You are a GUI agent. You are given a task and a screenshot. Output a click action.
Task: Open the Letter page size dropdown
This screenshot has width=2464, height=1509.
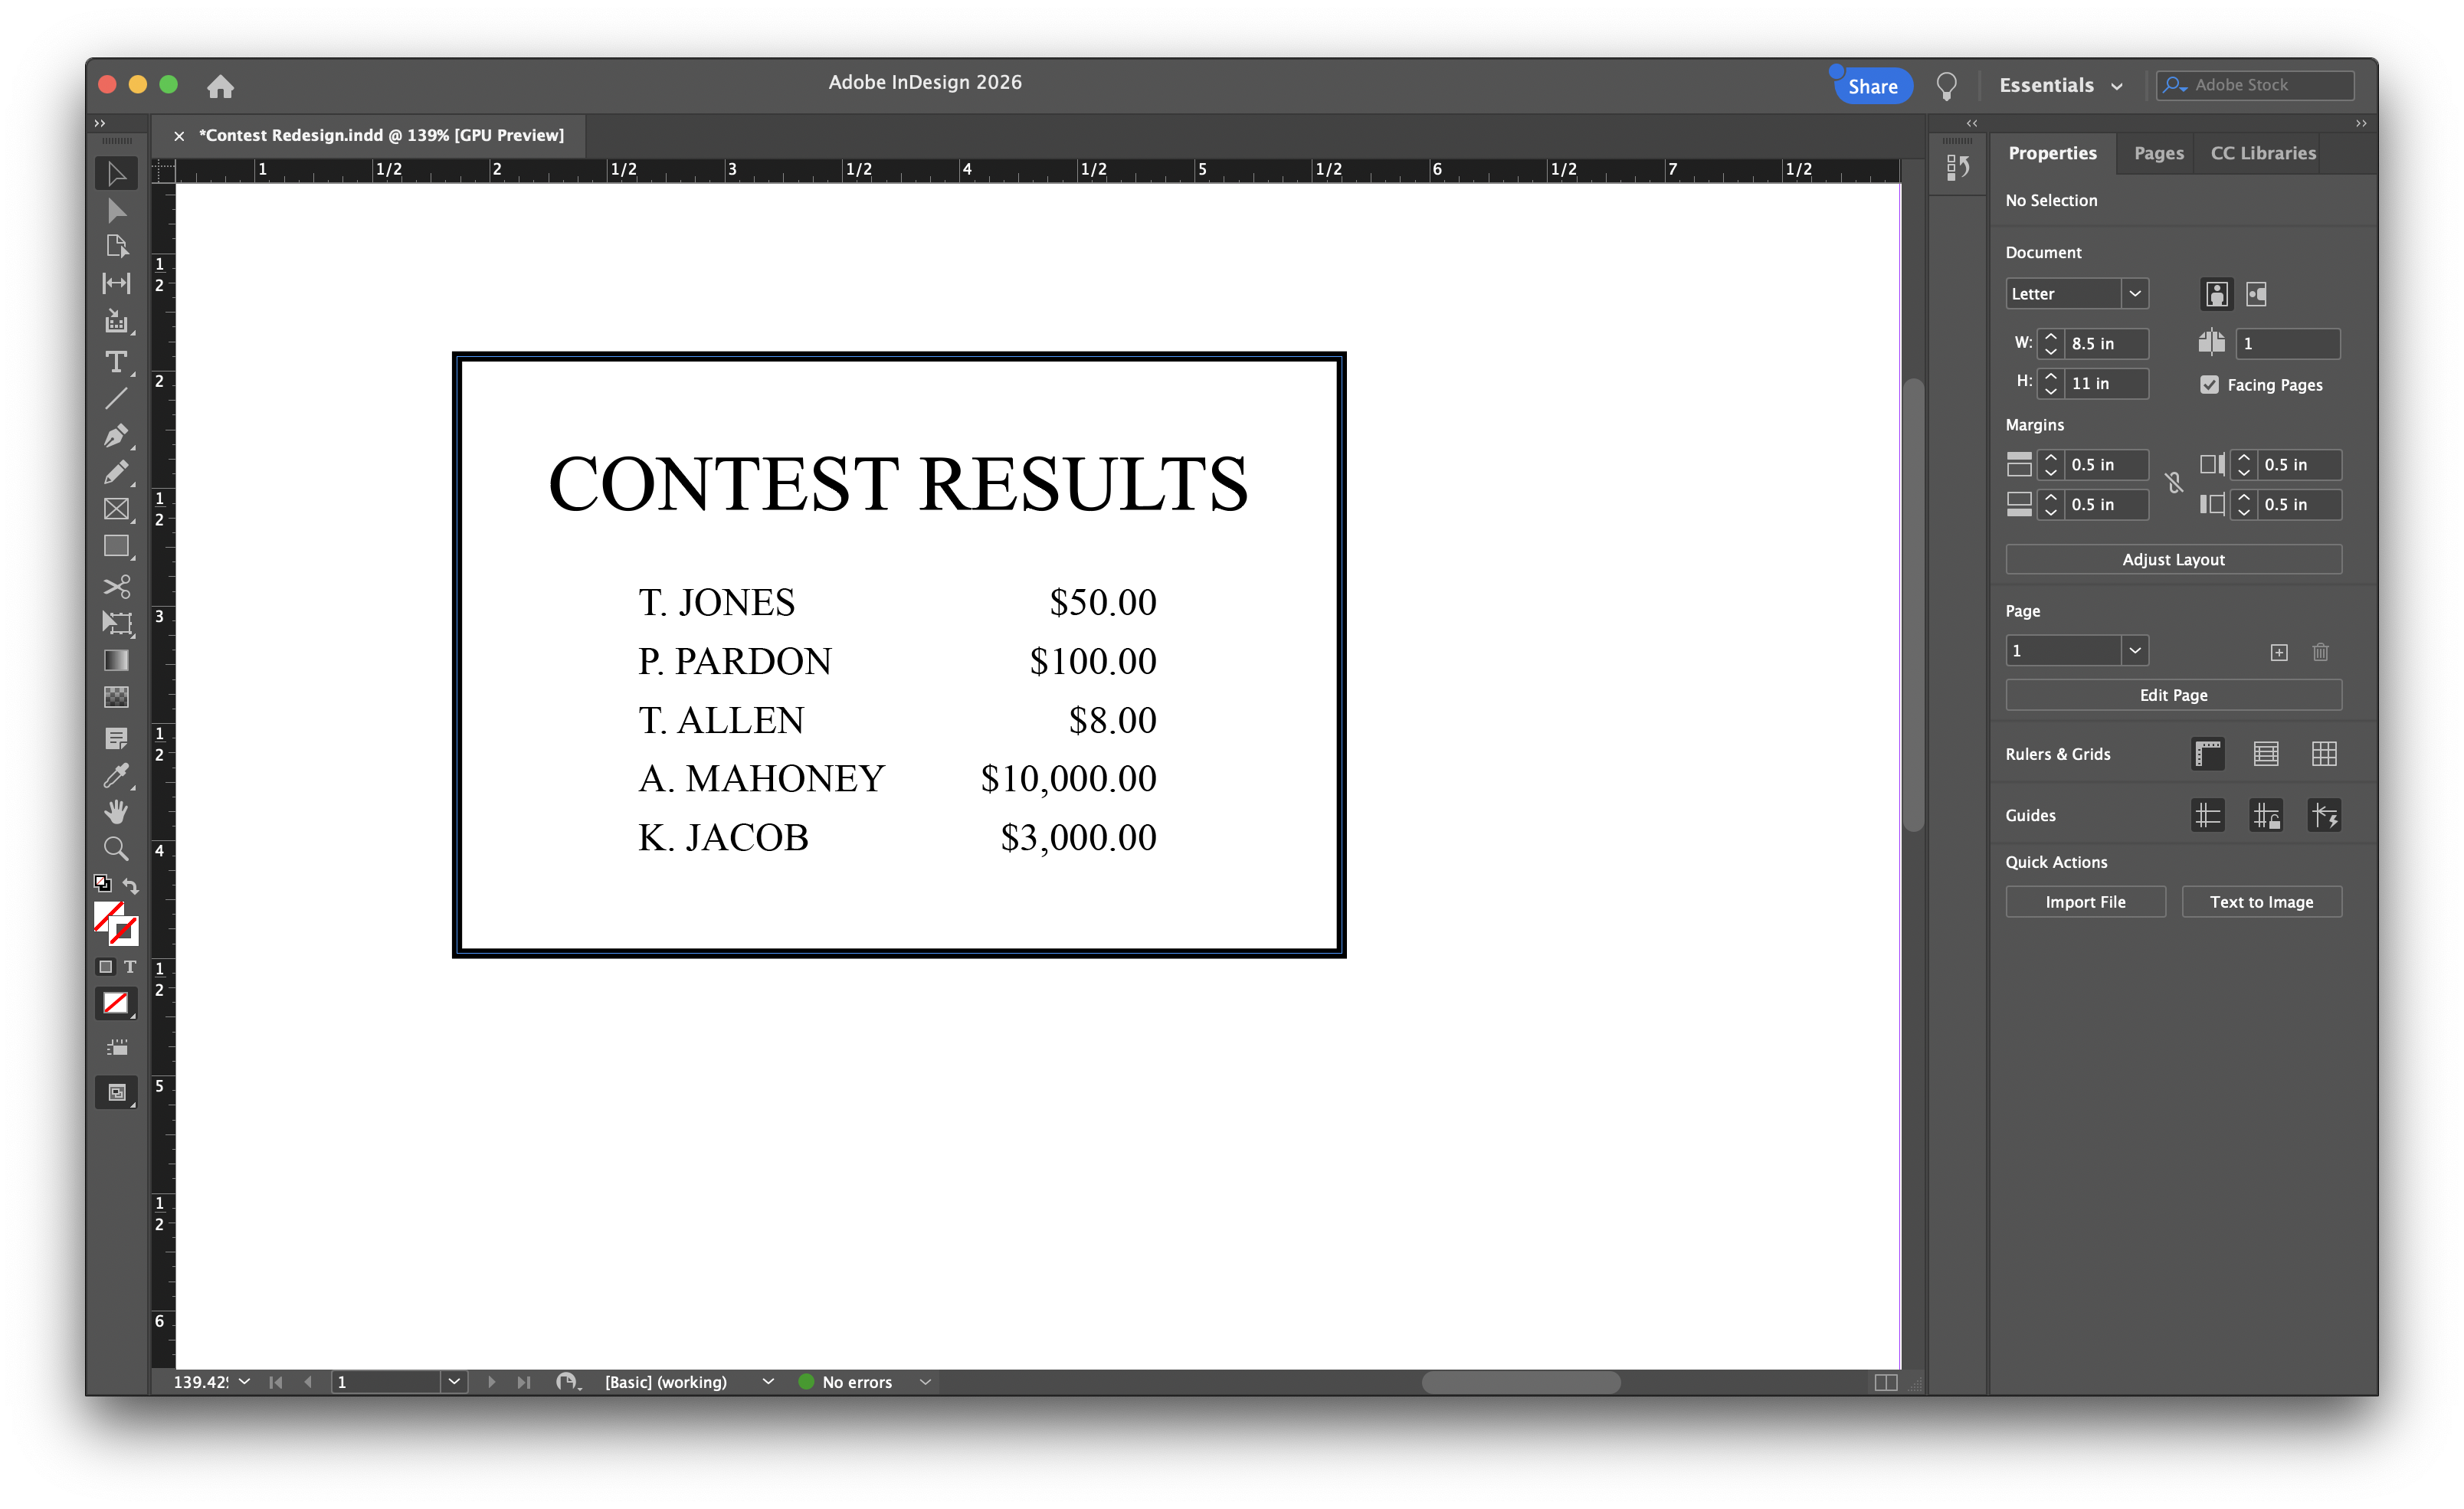point(2134,294)
